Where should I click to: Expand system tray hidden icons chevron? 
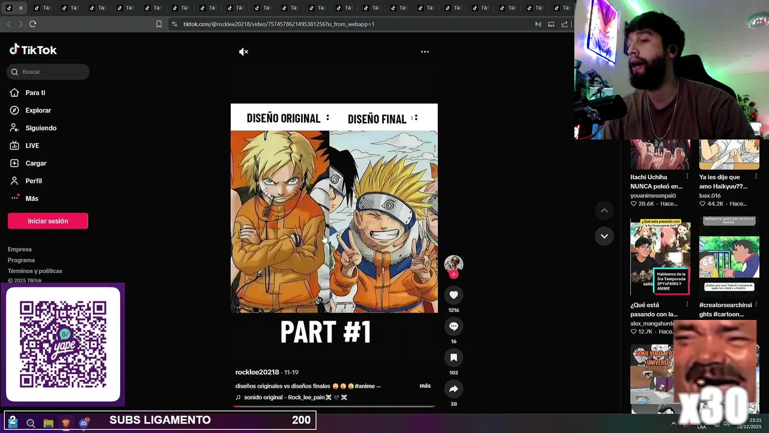point(673,423)
